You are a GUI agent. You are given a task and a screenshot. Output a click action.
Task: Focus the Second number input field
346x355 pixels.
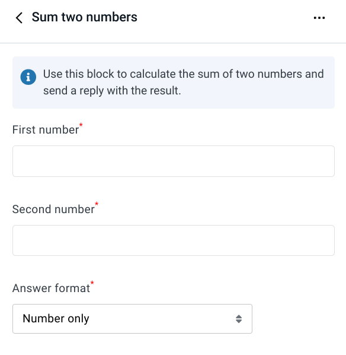(x=174, y=240)
